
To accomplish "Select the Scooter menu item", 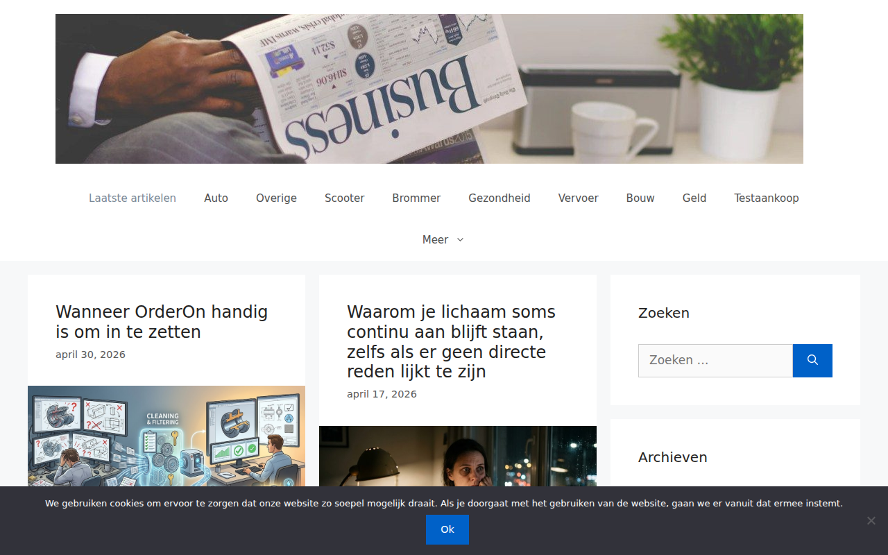I will tap(344, 198).
